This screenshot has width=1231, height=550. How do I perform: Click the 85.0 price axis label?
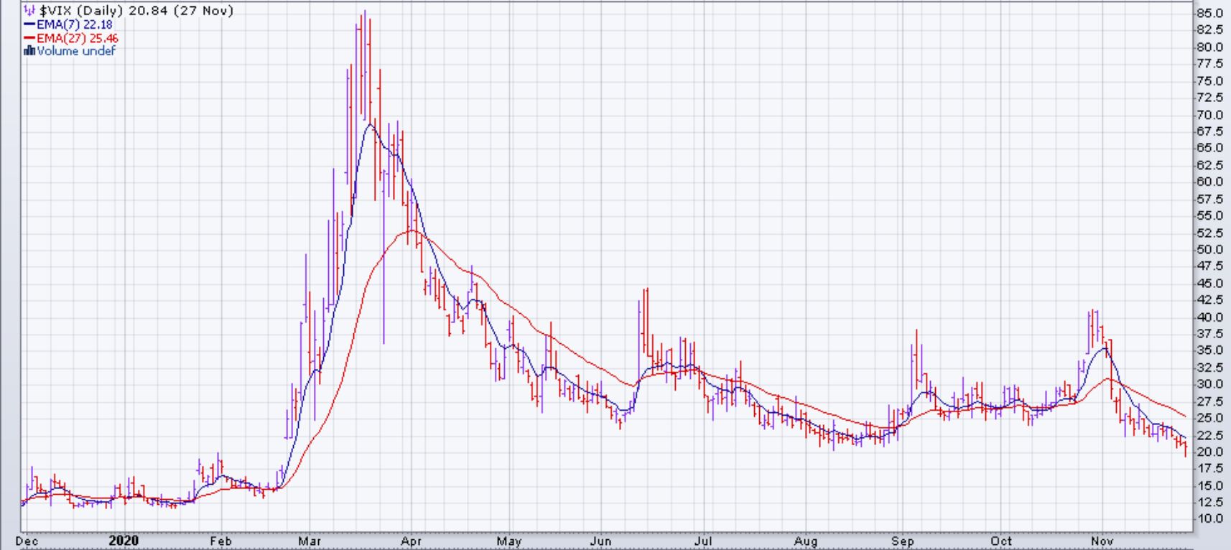pyautogui.click(x=1209, y=13)
